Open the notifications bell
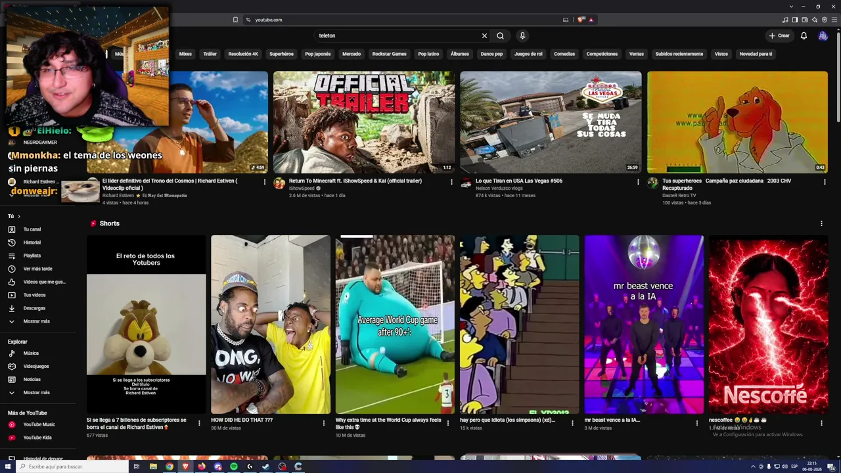Screen dimensions: 841x473 [x=804, y=35]
